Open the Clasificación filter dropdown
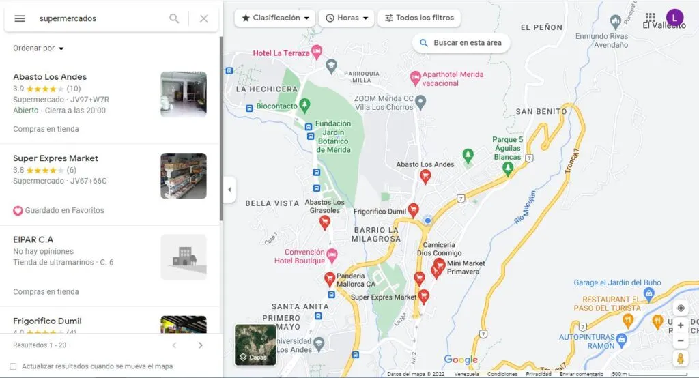Image resolution: width=699 pixels, height=378 pixels. [x=274, y=18]
